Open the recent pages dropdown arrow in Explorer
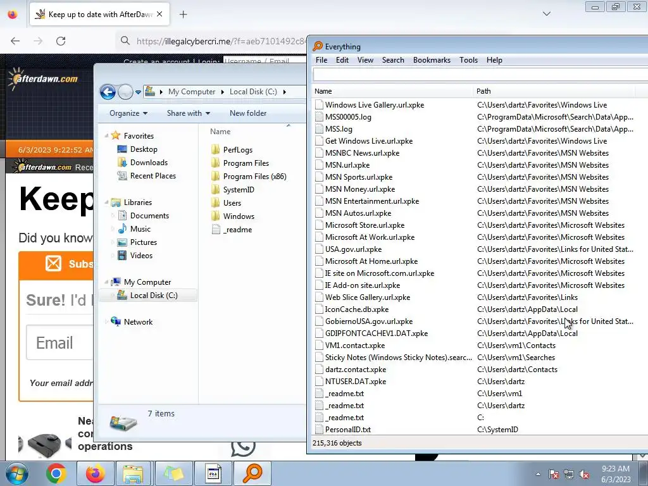Viewport: 648px width, 486px height. tap(138, 92)
